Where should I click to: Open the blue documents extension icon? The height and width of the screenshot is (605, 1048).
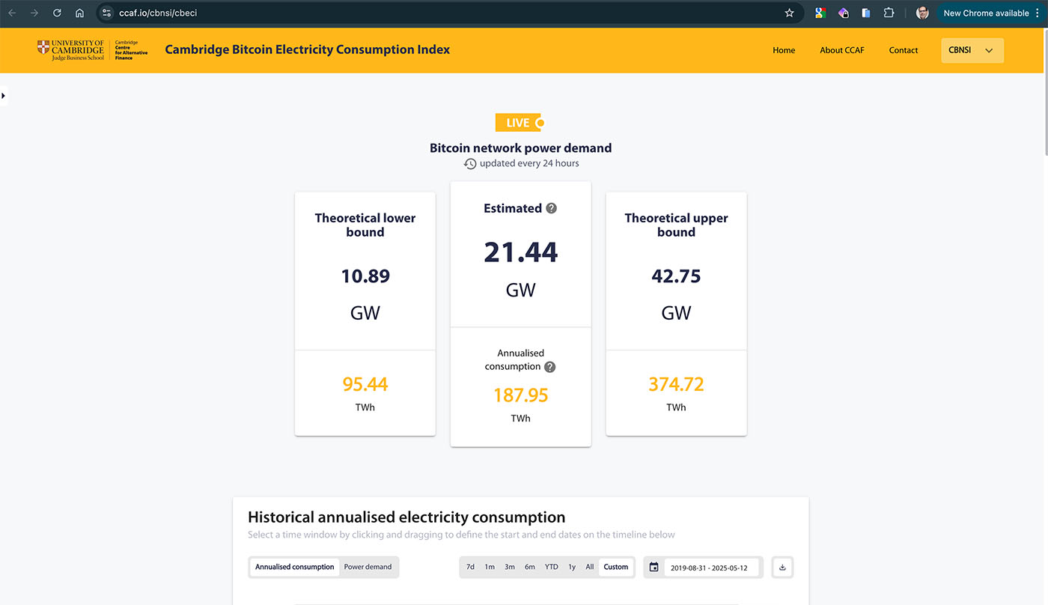(x=866, y=13)
